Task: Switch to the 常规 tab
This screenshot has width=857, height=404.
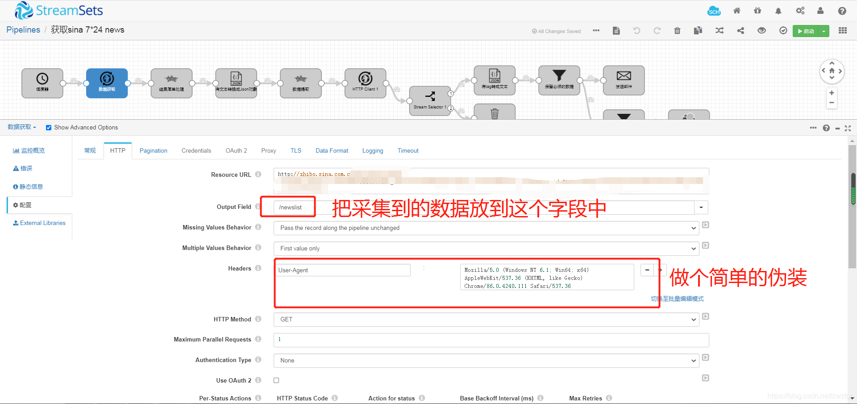Action: coord(90,150)
